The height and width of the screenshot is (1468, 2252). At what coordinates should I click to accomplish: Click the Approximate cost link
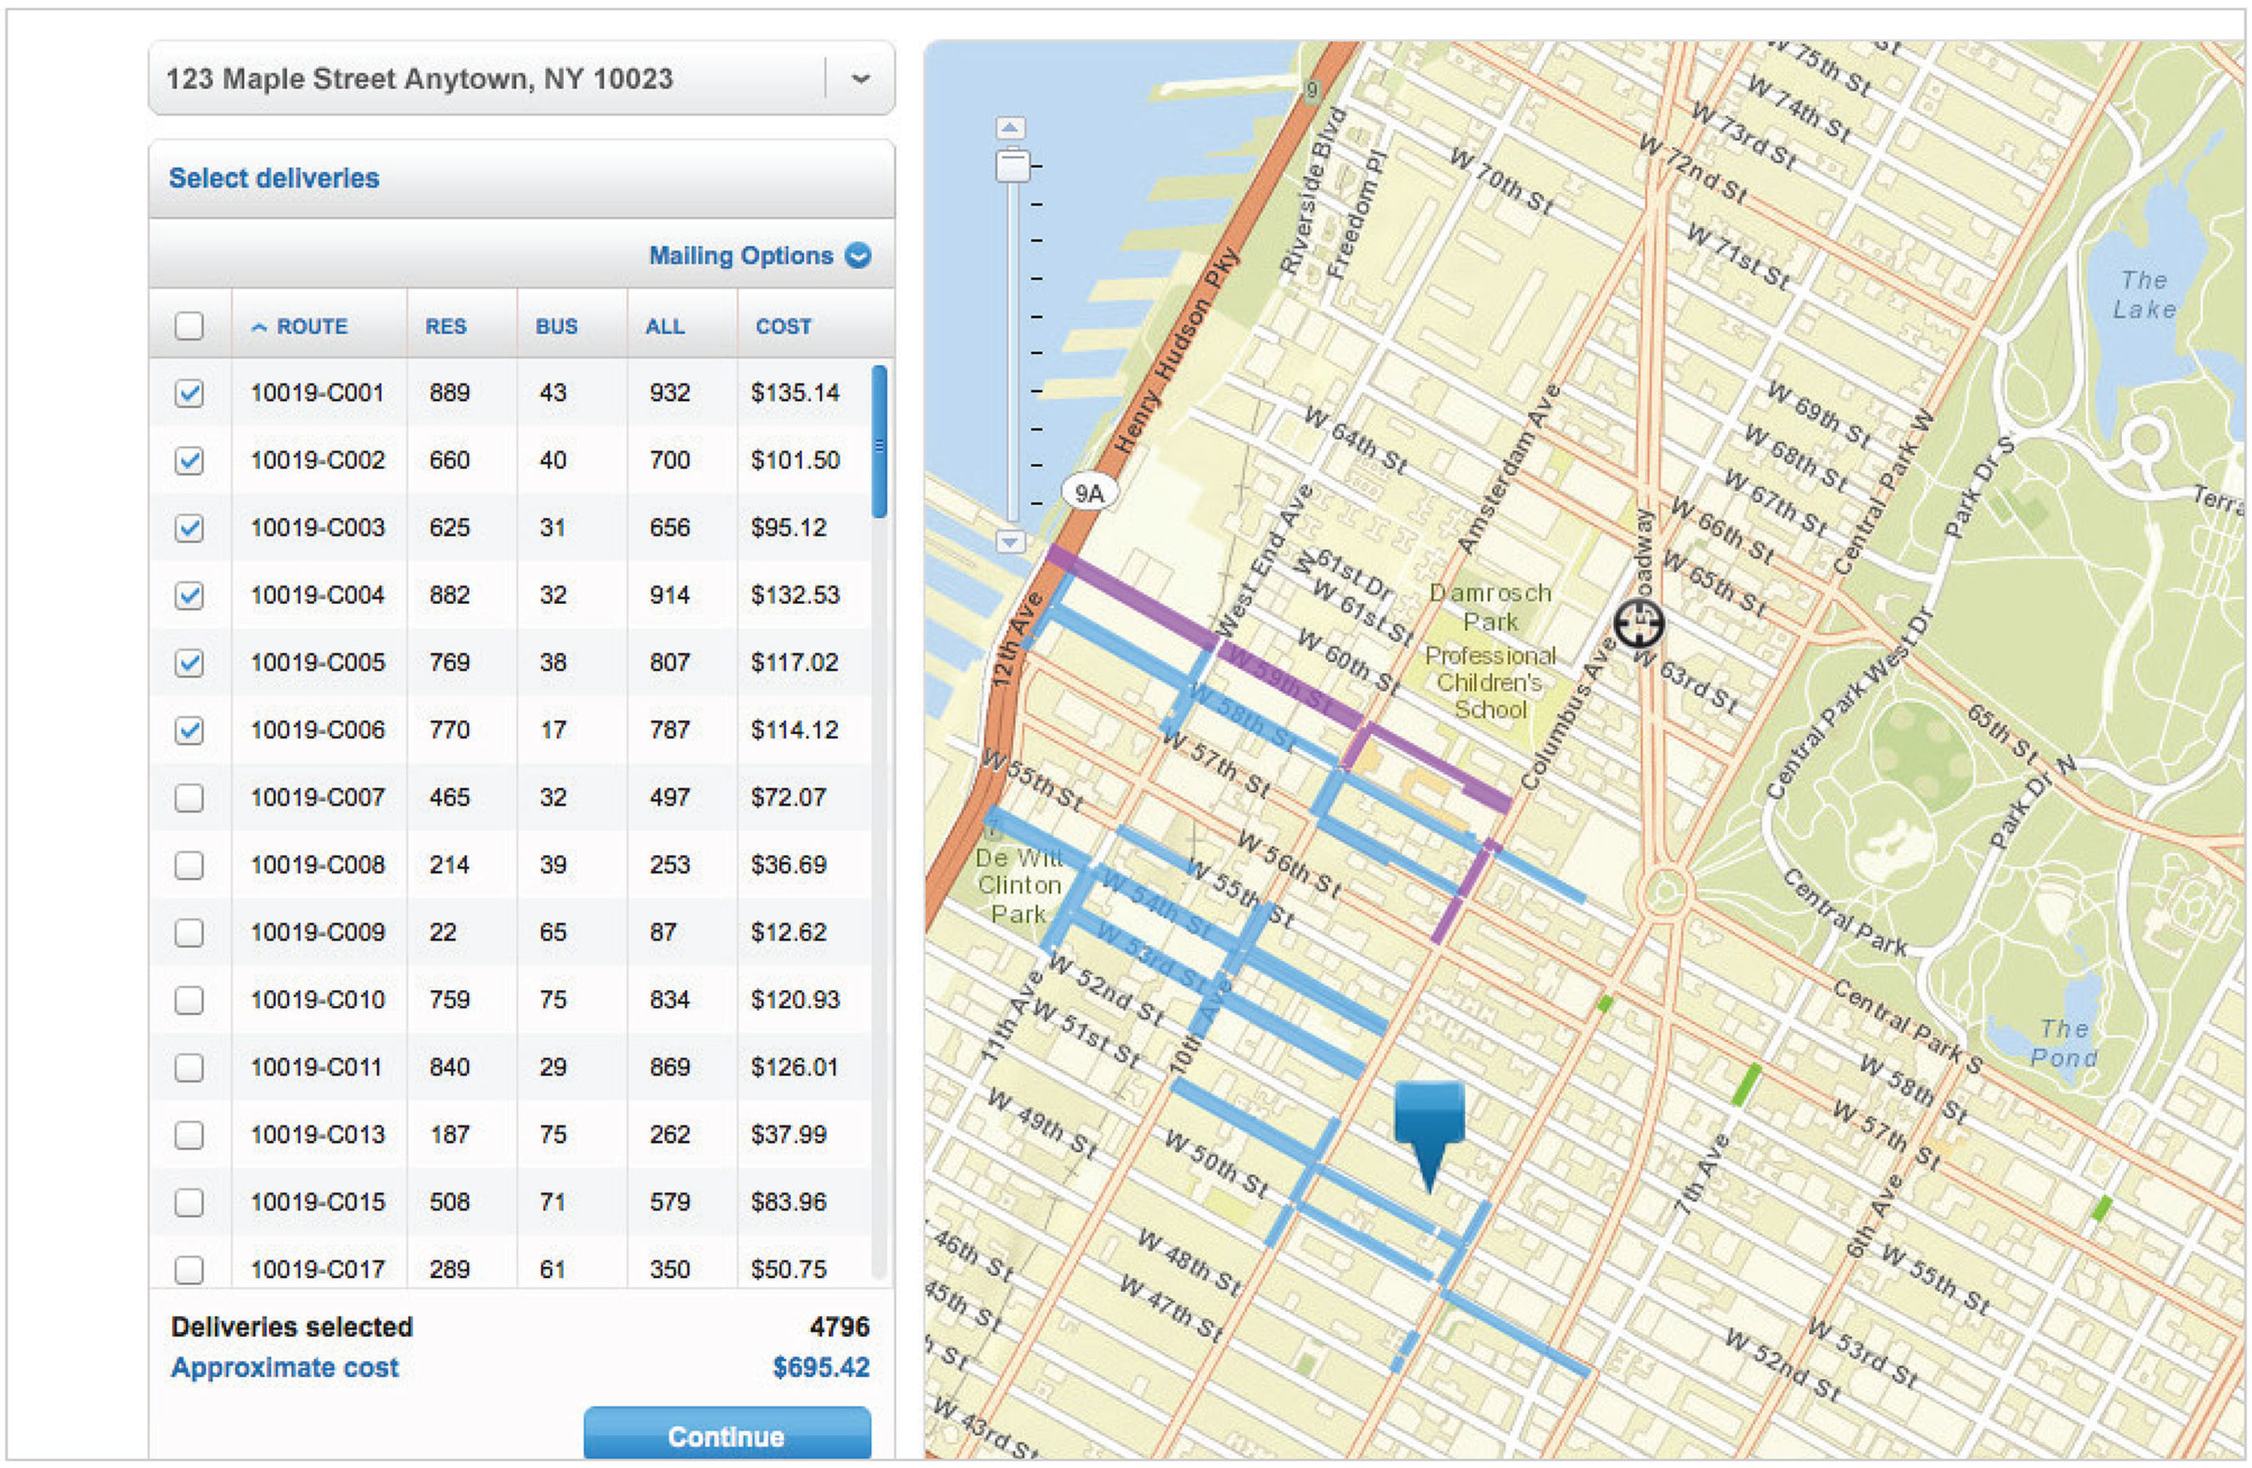click(284, 1368)
